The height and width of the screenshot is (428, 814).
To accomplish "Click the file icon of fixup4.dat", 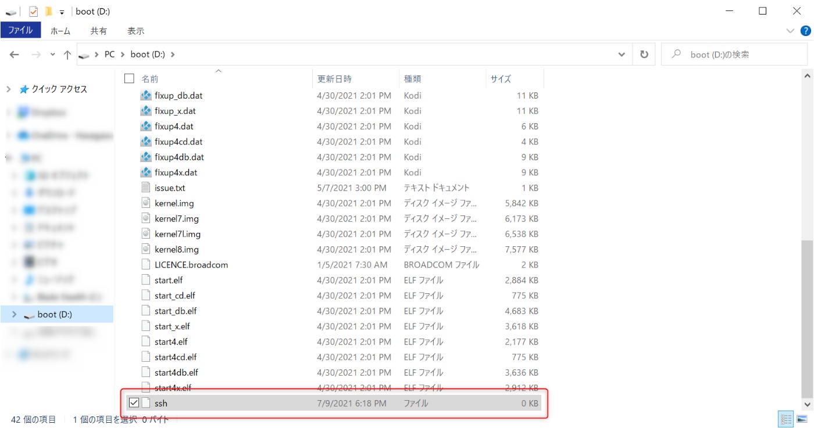I will (x=146, y=126).
